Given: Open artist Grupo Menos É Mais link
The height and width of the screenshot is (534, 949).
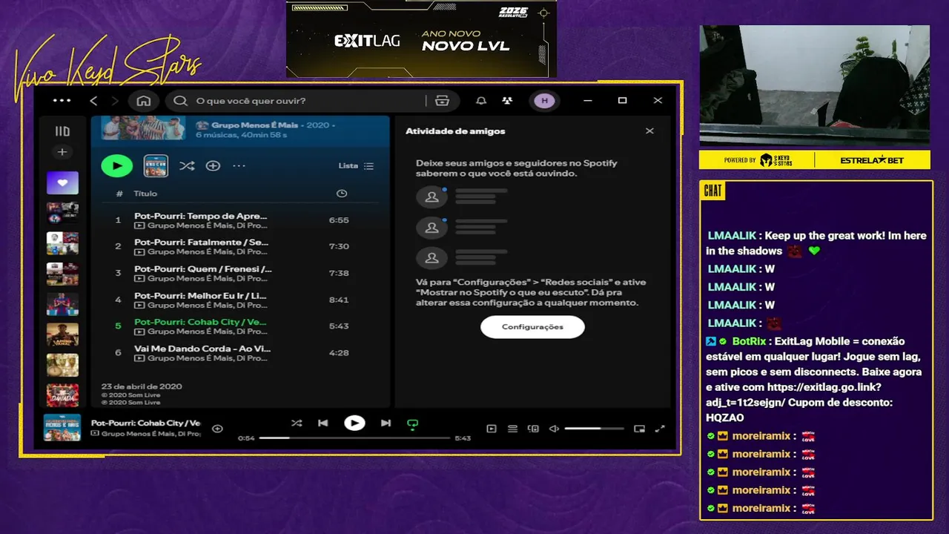Looking at the screenshot, I should [255, 125].
